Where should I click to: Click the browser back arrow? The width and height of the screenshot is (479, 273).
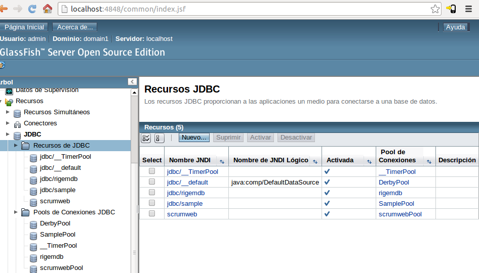pos(3,9)
